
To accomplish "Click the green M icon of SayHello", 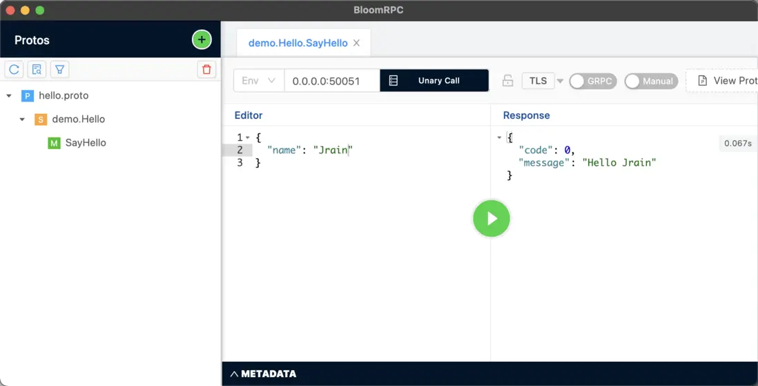I will click(54, 143).
